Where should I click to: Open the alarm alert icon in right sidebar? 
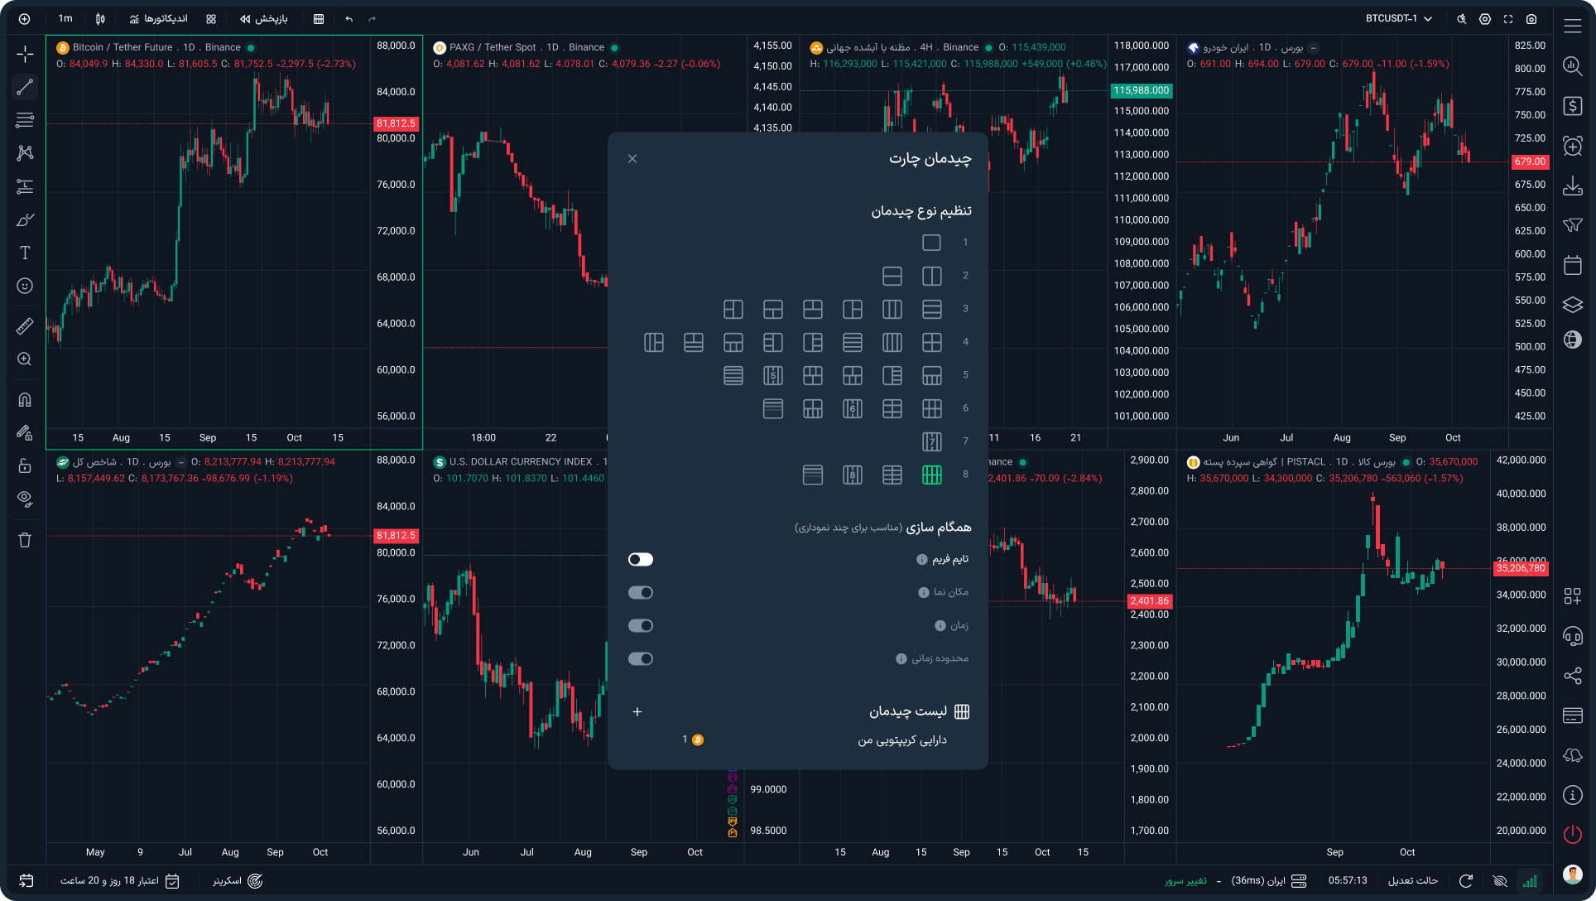pos(1573,147)
